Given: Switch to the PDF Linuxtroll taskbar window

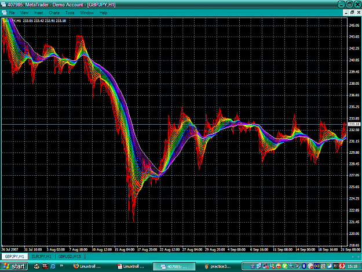Looking at the screenshot, I should [x=131, y=266].
